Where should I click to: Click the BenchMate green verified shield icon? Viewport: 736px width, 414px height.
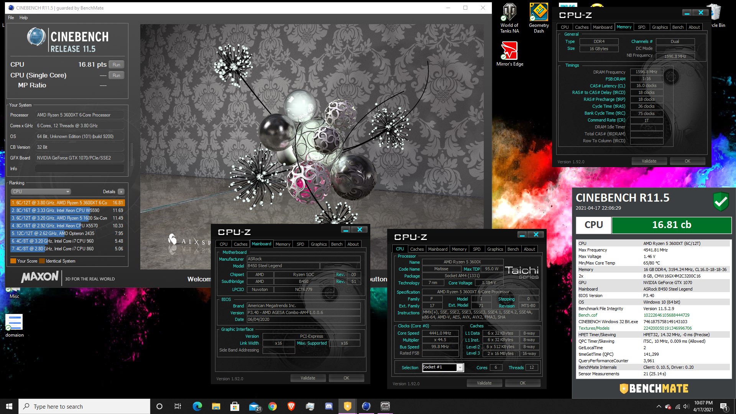click(721, 201)
